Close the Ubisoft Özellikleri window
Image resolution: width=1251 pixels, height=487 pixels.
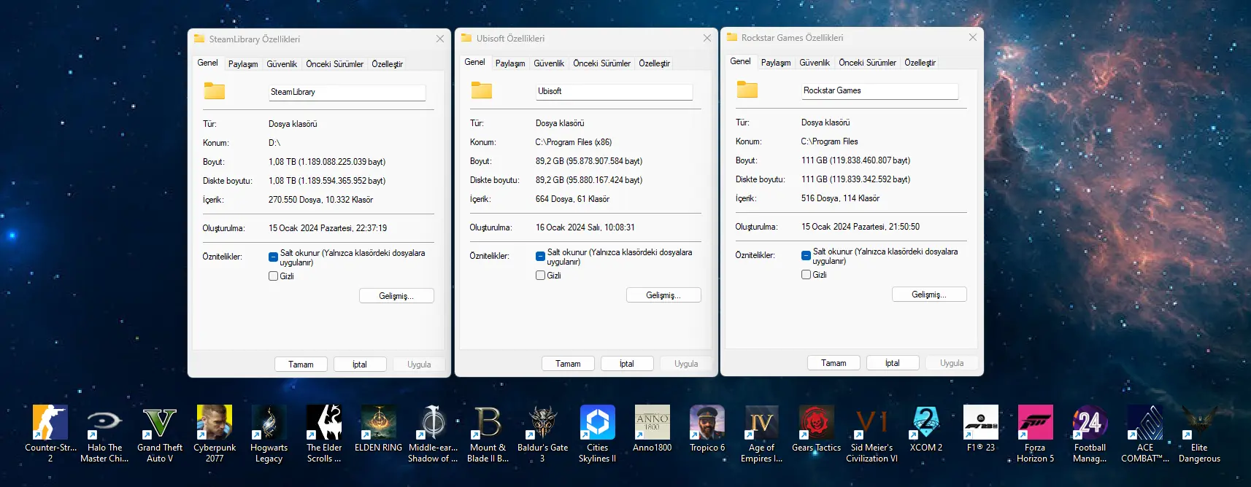pyautogui.click(x=707, y=38)
